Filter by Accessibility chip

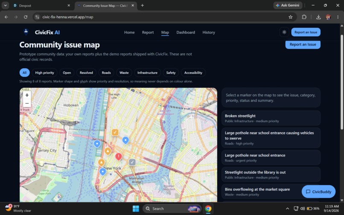[193, 73]
